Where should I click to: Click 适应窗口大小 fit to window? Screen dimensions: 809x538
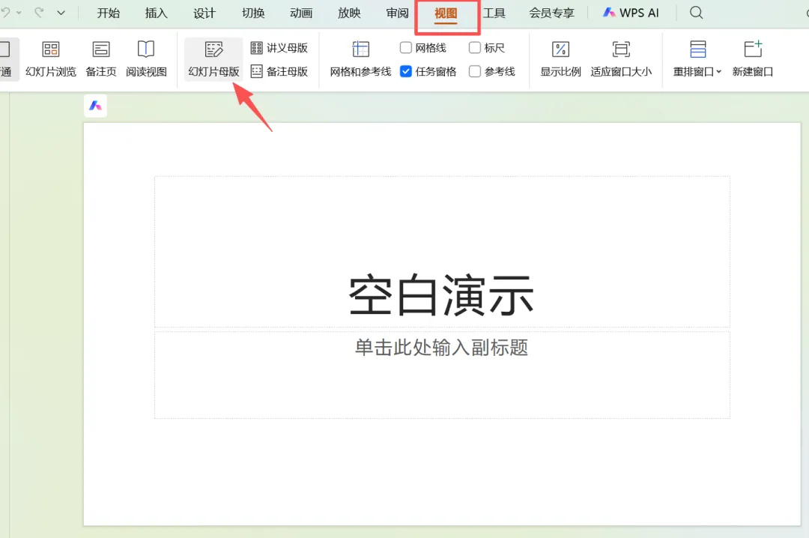(x=621, y=59)
